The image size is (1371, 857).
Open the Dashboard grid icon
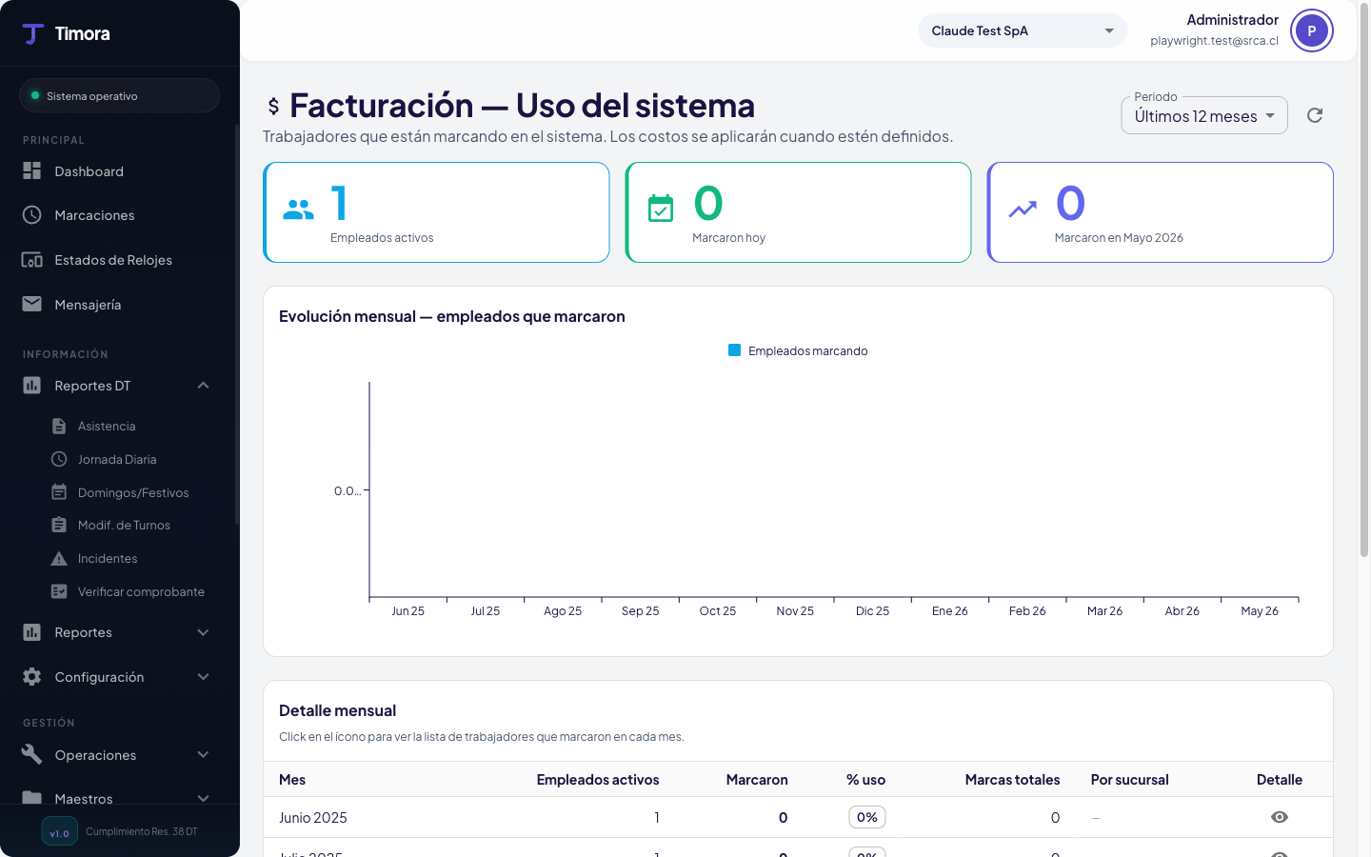32,170
